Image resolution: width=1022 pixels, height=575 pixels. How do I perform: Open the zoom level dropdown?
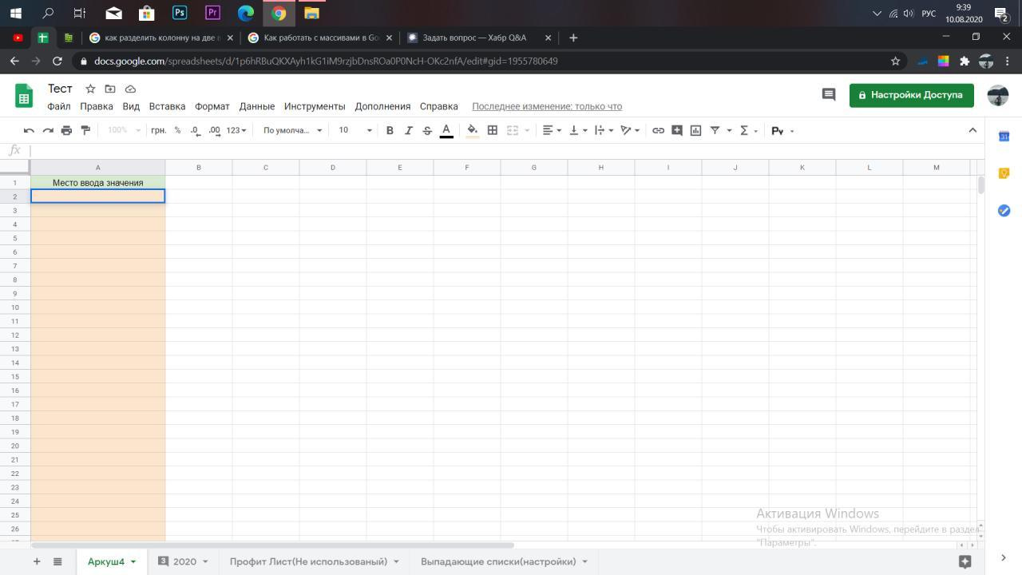(125, 130)
